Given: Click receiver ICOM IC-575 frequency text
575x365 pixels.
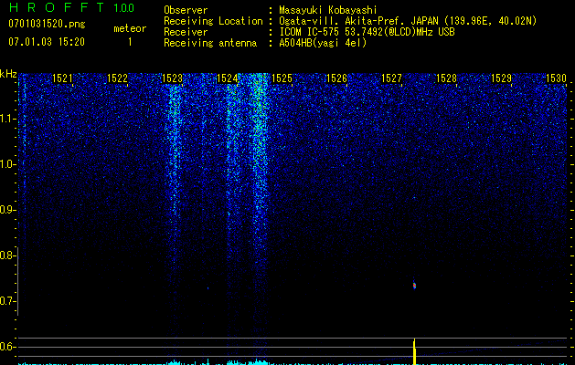Looking at the screenshot, I should pyautogui.click(x=367, y=32).
